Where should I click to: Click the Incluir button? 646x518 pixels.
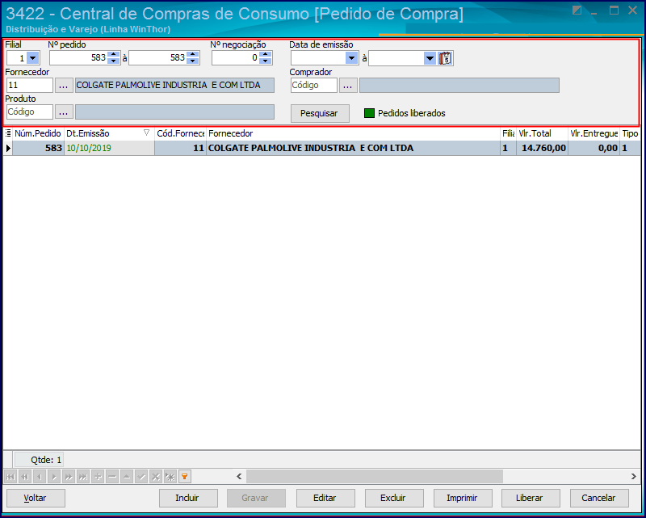[x=188, y=499]
